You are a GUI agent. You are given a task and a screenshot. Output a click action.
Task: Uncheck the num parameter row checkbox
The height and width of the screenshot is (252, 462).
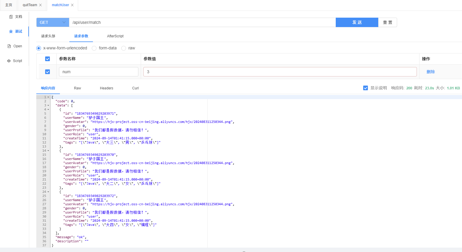[47, 72]
